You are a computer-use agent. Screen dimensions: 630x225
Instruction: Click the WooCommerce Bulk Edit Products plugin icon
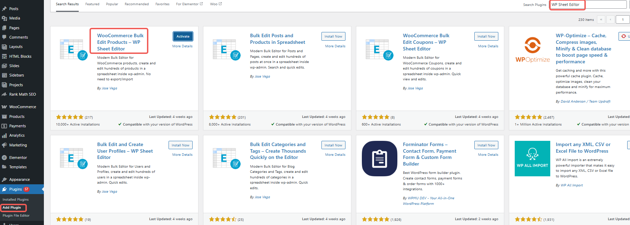pyautogui.click(x=73, y=50)
